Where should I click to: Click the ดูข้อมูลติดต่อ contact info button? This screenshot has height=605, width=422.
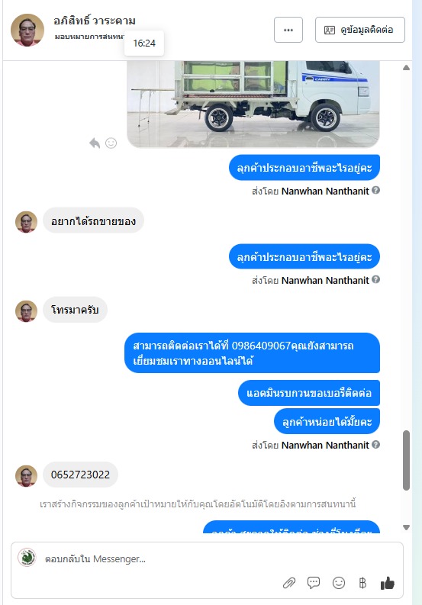click(x=360, y=30)
